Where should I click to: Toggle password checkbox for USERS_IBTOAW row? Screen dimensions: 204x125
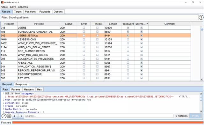pyautogui.click(x=128, y=35)
